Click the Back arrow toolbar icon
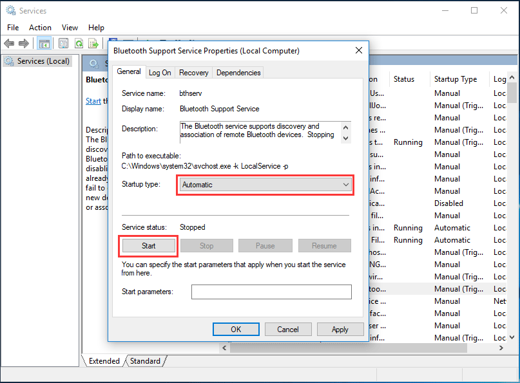This screenshot has height=383, width=520. [x=9, y=43]
